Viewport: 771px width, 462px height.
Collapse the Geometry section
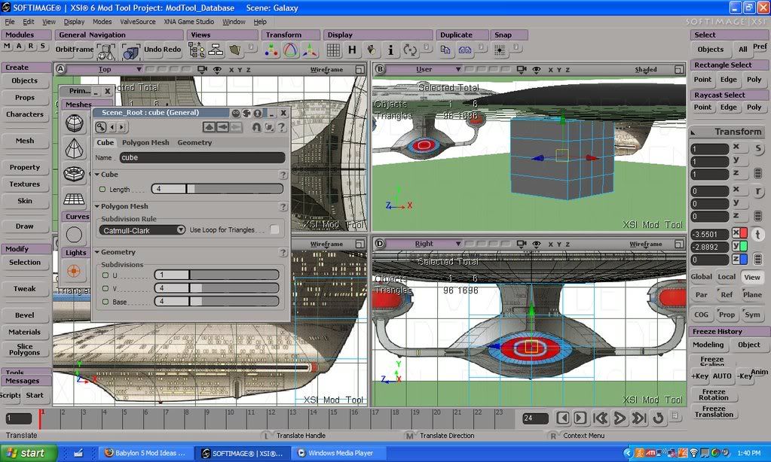click(x=97, y=252)
